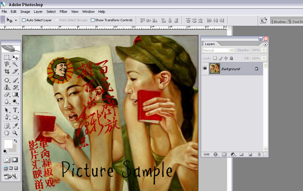Select the Clone Stamp tool
The height and width of the screenshot is (191, 303).
[x=7, y=87]
